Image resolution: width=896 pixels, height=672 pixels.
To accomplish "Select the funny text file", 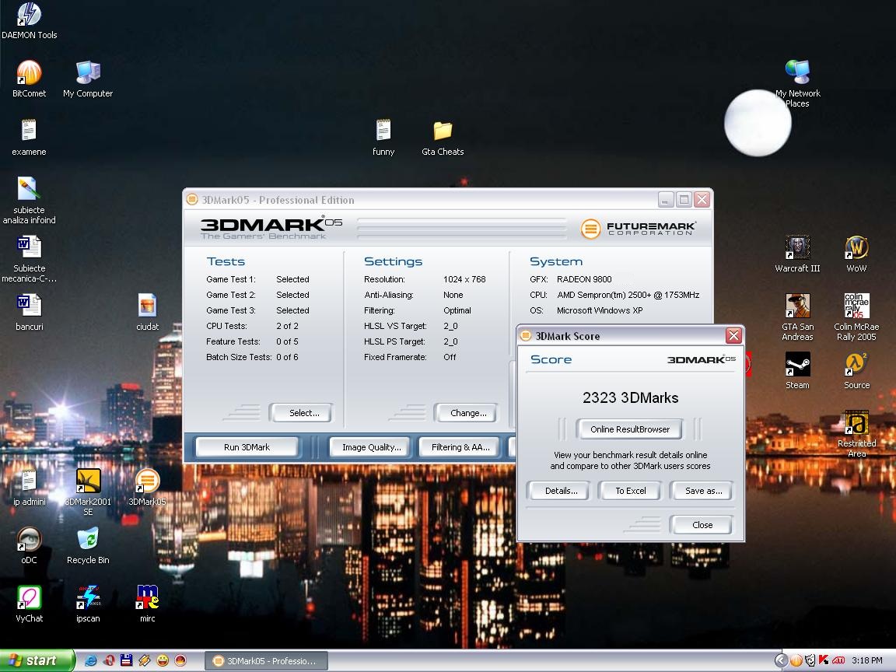I will (383, 138).
